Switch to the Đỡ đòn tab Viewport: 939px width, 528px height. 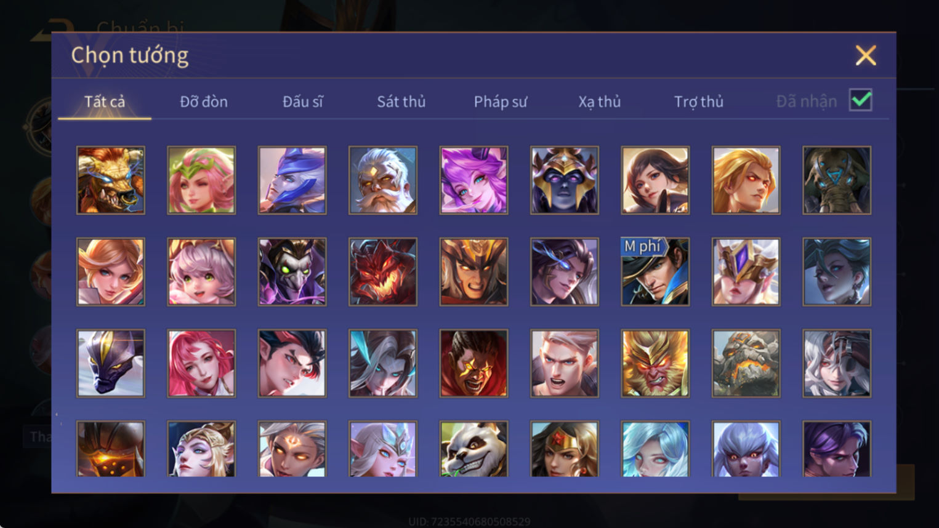click(204, 102)
